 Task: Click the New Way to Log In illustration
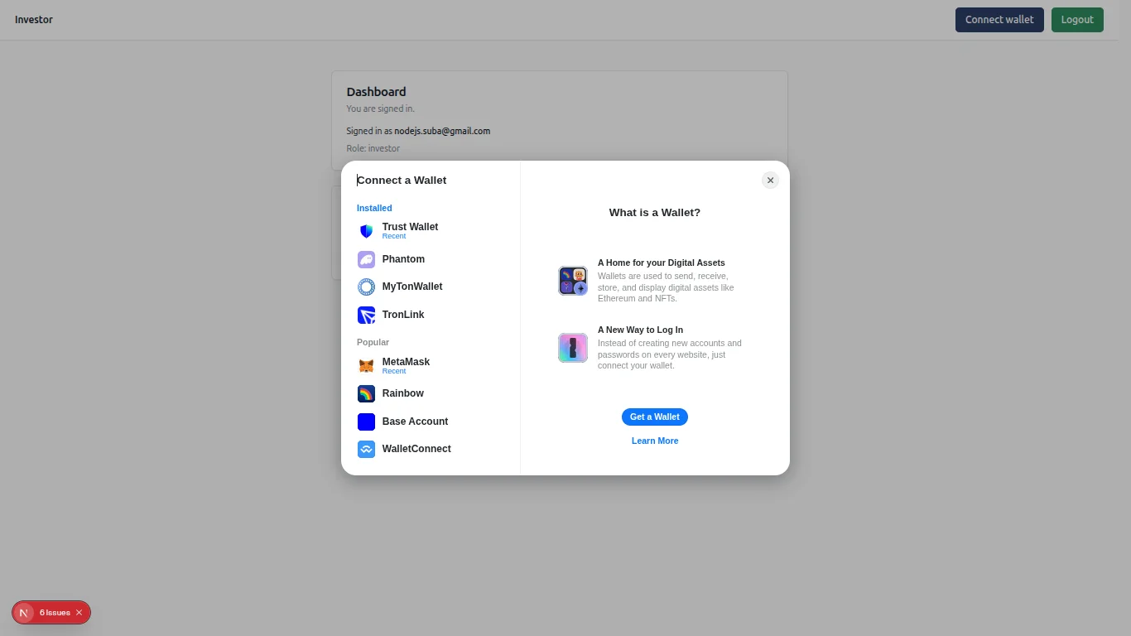pos(572,348)
